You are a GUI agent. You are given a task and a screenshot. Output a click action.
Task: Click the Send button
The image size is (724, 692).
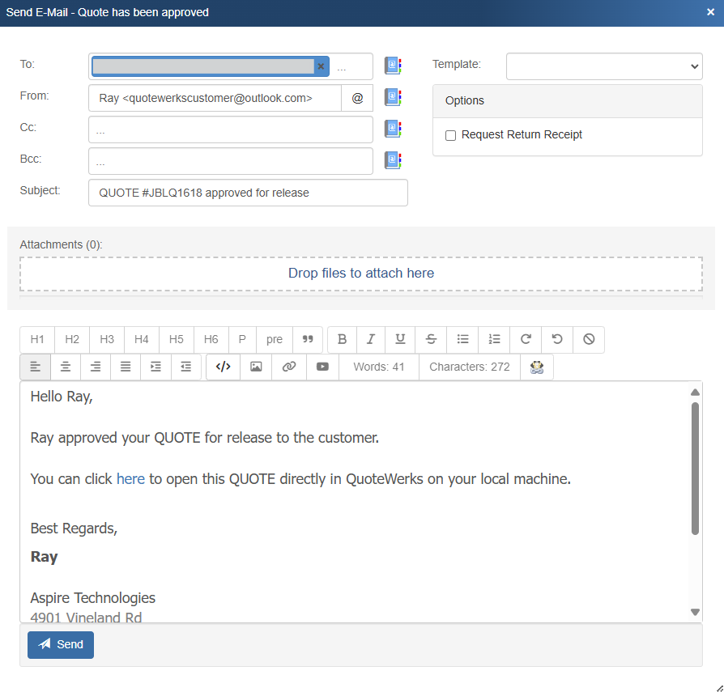(61, 644)
